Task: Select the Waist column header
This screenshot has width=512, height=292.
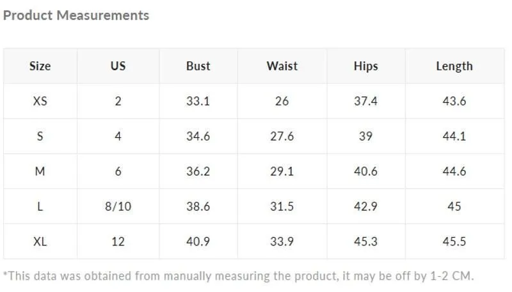Action: coord(282,66)
